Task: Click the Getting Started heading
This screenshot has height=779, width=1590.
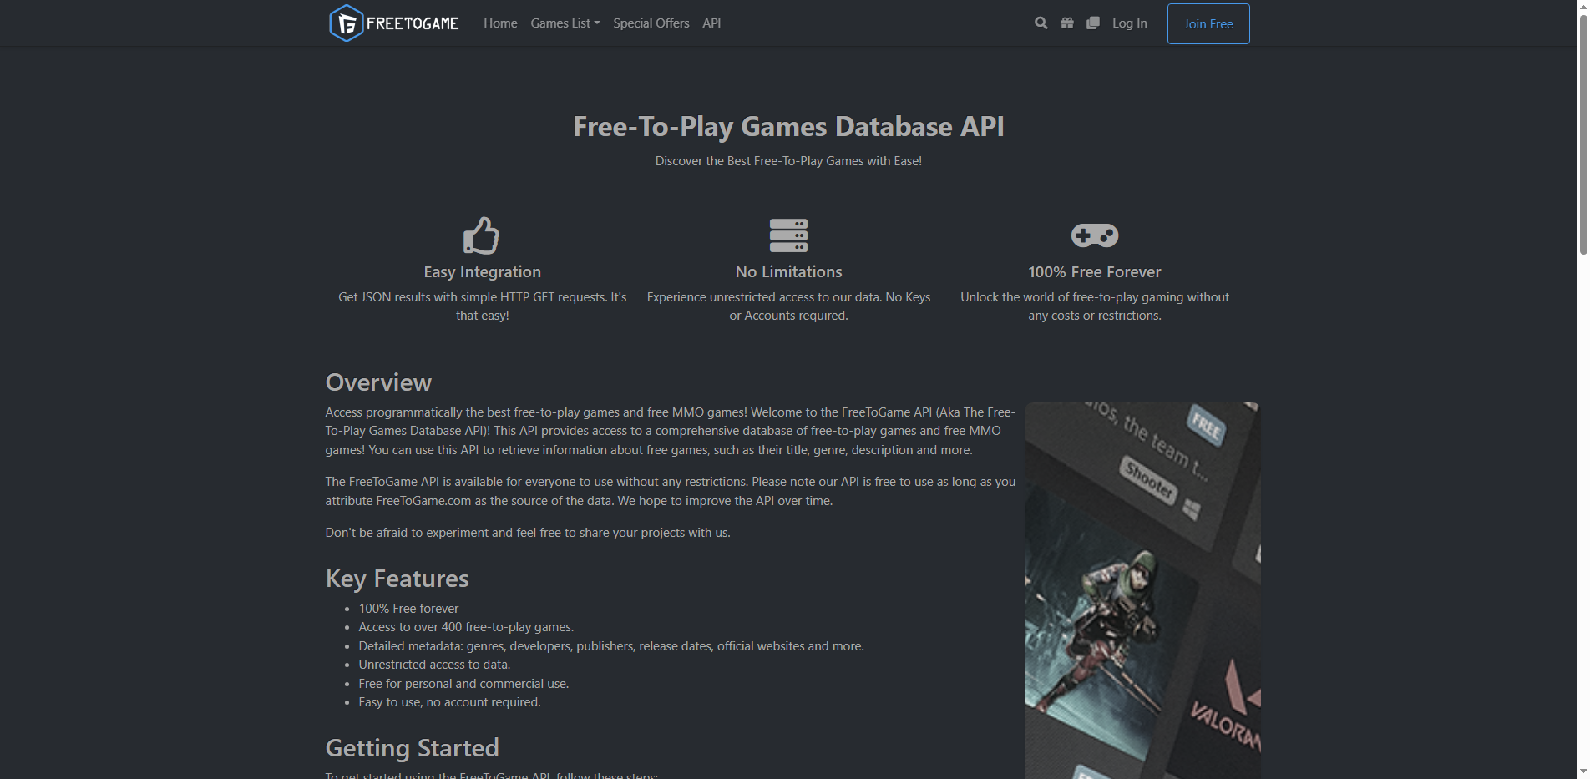Action: [412, 747]
